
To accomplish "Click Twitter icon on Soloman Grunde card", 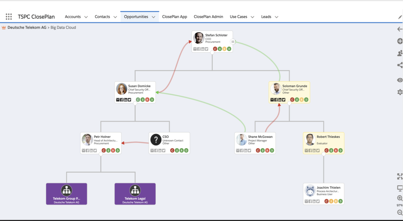I will tap(284, 100).
